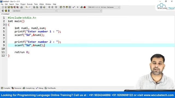
Task: Click the Redo arrow icon
Action: [x=30, y=7]
